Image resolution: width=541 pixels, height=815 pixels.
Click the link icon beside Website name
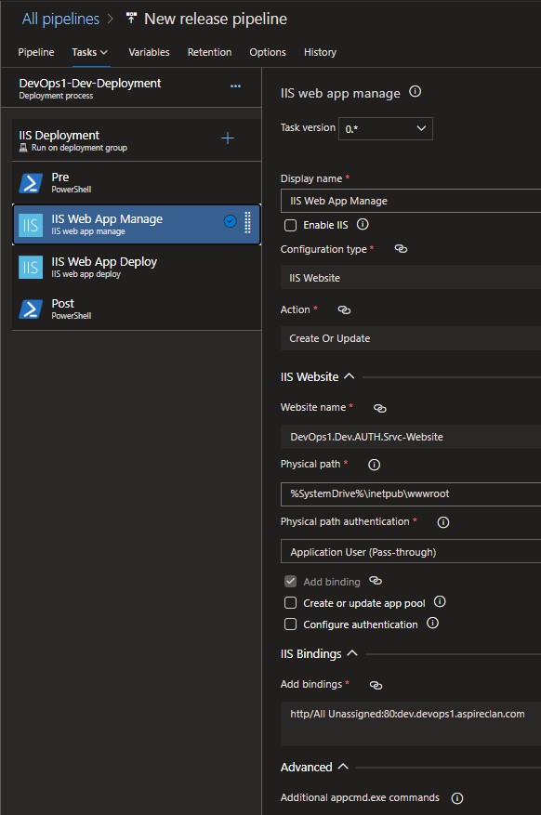coord(380,408)
